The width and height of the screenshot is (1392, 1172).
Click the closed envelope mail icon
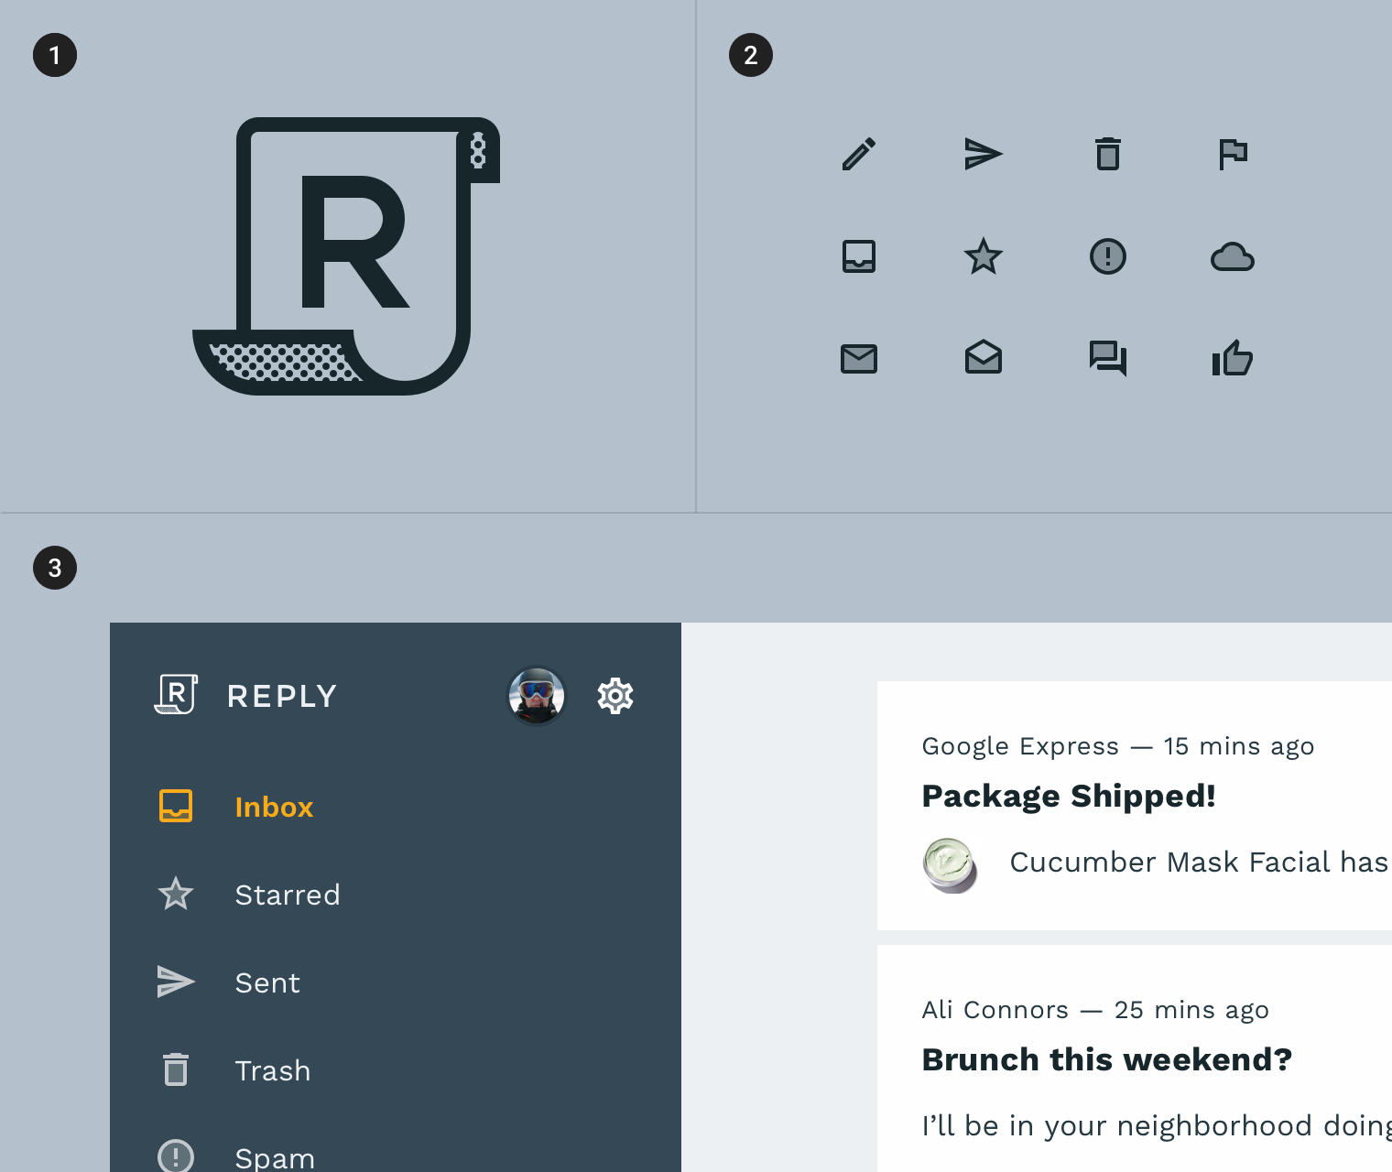pyautogui.click(x=858, y=359)
